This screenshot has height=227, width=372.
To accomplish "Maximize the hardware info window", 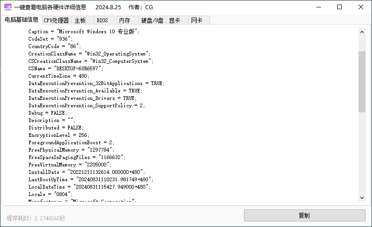I will coord(340,7).
